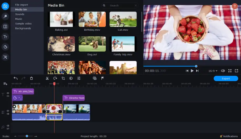Play the preview video
The width and height of the screenshot is (241, 139).
[192, 71]
